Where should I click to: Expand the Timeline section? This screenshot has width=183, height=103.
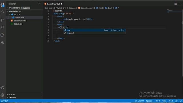pos(7,98)
